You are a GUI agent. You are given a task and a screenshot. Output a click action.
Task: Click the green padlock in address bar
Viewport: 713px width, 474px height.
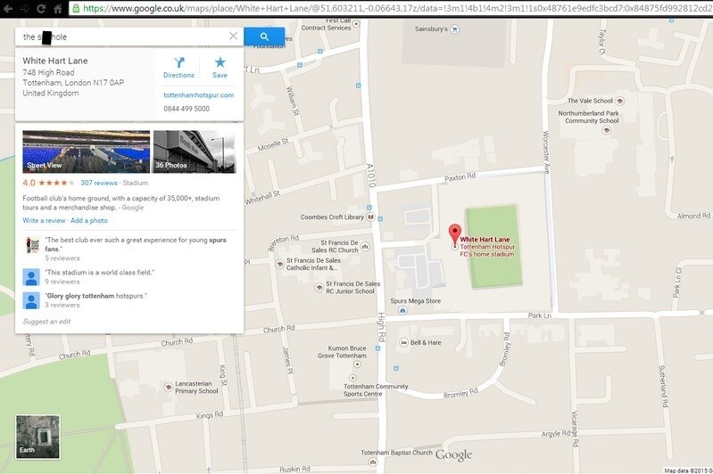coord(76,8)
